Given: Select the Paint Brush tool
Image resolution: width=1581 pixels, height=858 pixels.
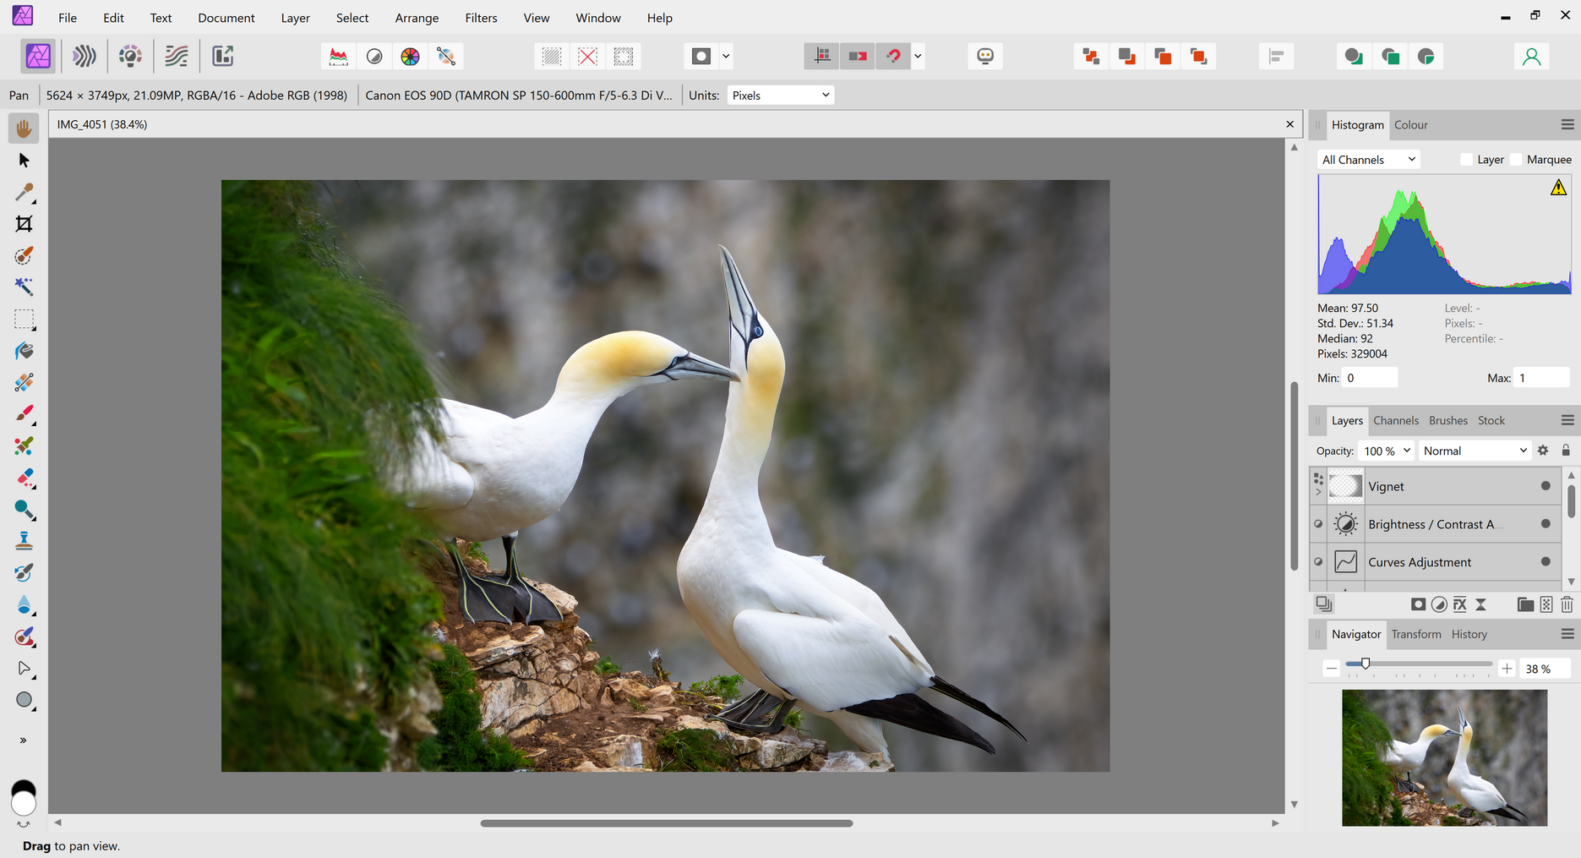Looking at the screenshot, I should (x=24, y=414).
